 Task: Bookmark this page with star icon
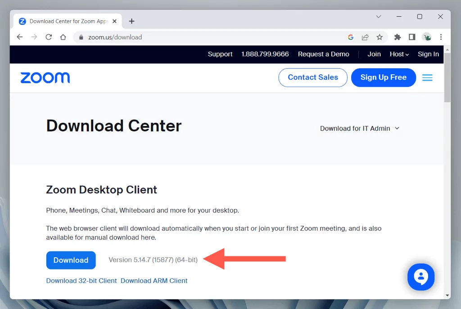[x=380, y=37]
